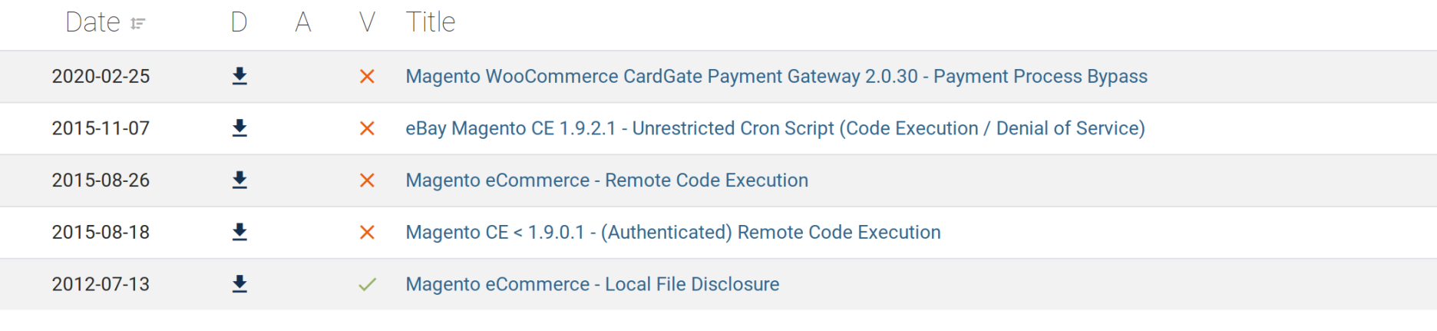This screenshot has width=1437, height=331.
Task: Click unverified X icon for eBay Magento row
Action: (x=367, y=128)
